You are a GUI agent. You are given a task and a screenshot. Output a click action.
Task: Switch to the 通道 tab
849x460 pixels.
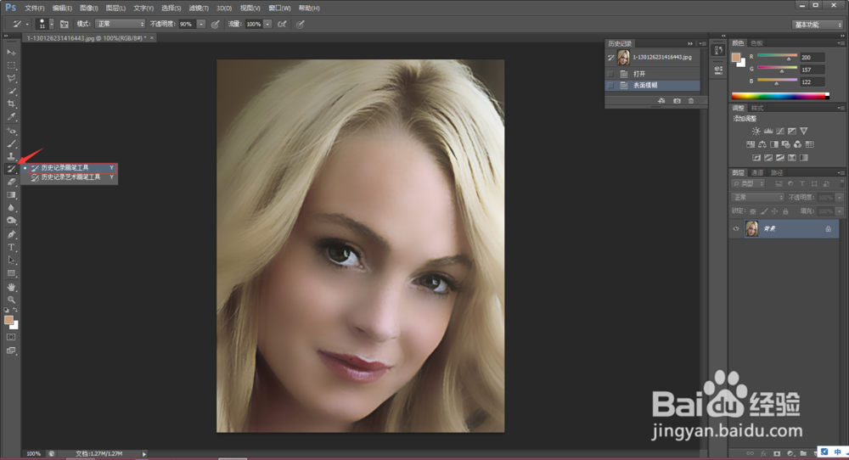[757, 172]
